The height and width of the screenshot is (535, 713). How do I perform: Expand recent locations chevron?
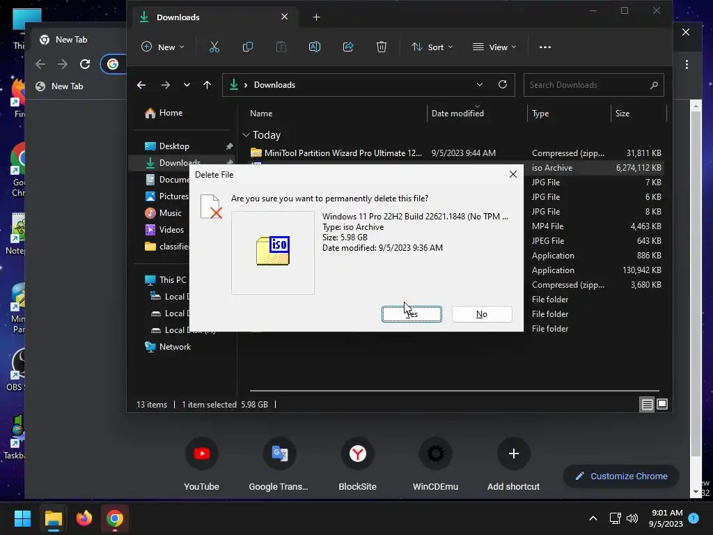(x=187, y=85)
